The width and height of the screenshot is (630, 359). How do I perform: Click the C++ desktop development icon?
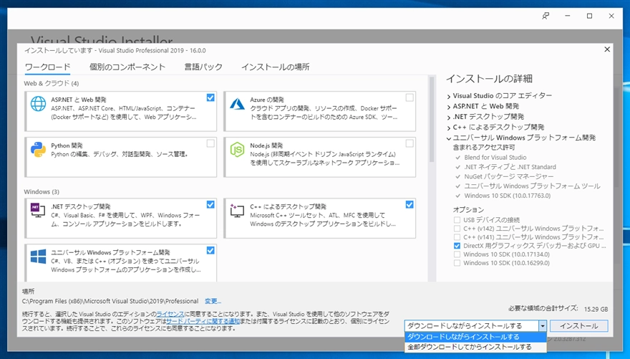(x=237, y=210)
